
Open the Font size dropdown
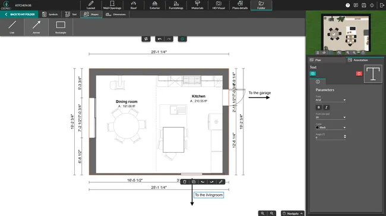pos(331,117)
